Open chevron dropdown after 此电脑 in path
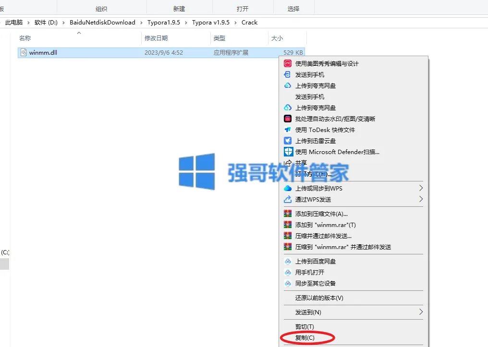Viewport: 488px width, 347px height. [x=28, y=23]
